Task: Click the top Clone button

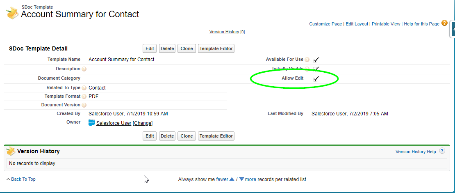Action: click(187, 48)
